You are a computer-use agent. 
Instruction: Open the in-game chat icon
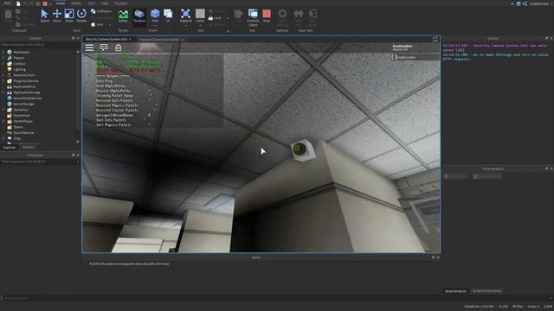pyautogui.click(x=104, y=48)
